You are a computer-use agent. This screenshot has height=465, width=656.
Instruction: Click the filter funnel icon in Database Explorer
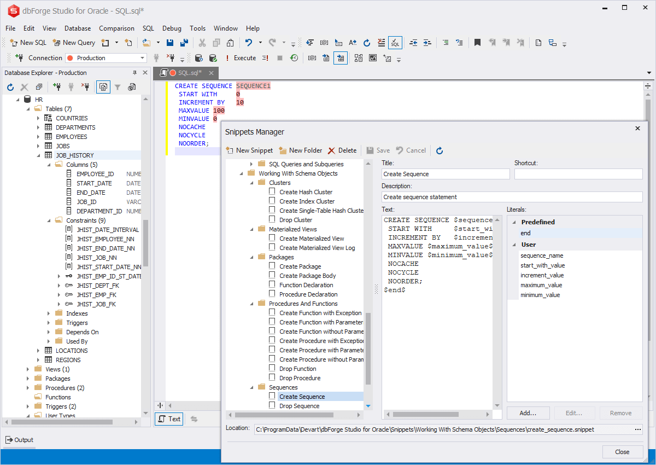point(118,87)
